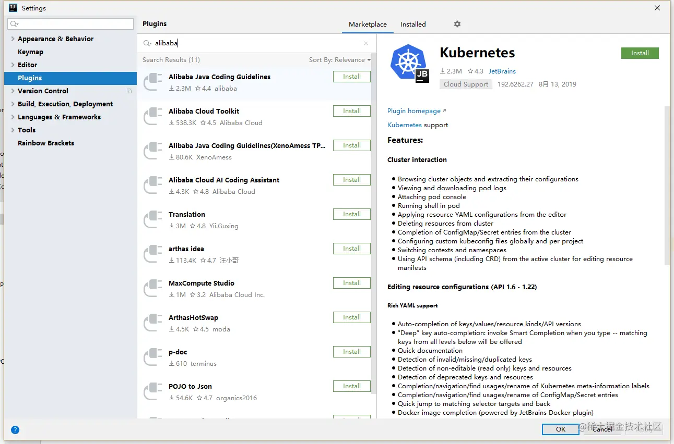
Task: Click the Kubernetes description scrollbar
Action: tap(667, 185)
